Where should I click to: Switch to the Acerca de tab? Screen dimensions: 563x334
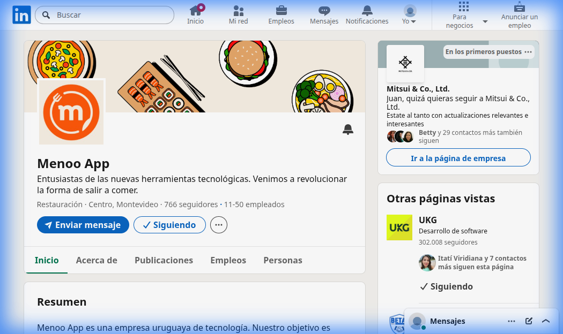coord(97,260)
